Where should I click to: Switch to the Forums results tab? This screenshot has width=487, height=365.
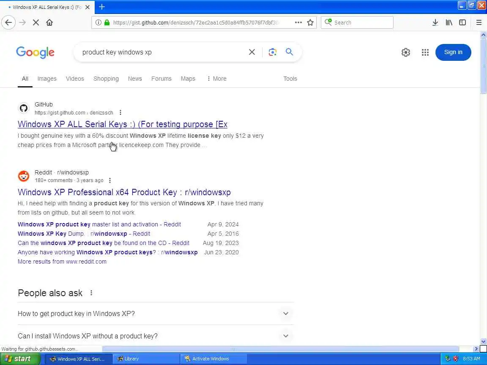(161, 79)
